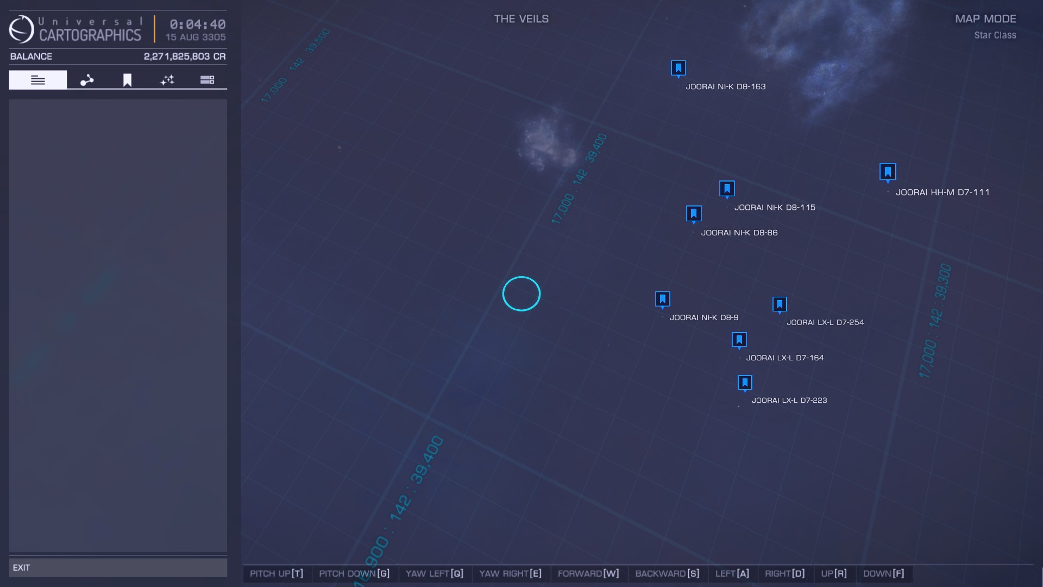Viewport: 1043px width, 587px height.
Task: Click the DOWN [F] control
Action: click(884, 574)
